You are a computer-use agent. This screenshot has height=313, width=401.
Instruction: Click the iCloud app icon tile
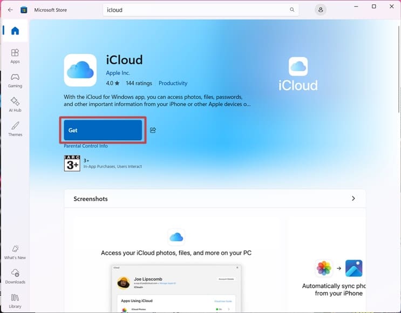pos(80,70)
